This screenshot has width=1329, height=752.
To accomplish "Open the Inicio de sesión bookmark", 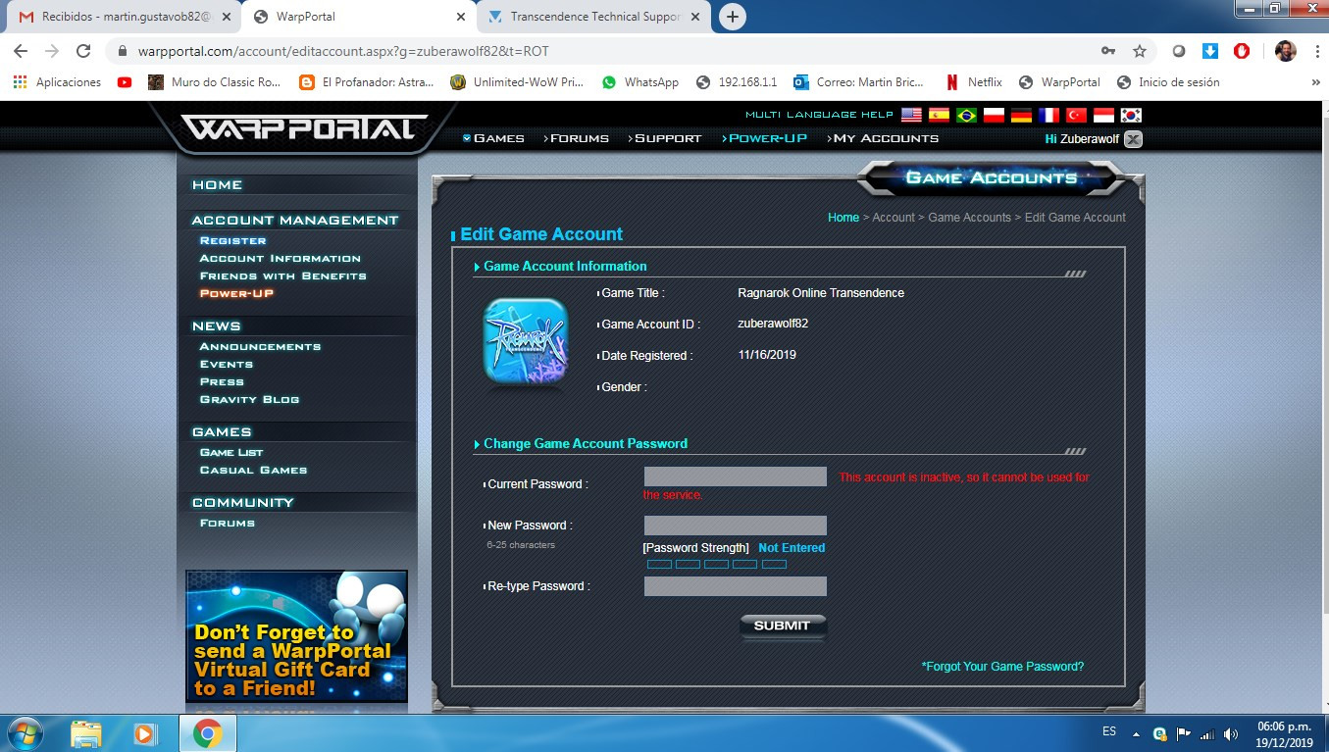I will pos(1168,82).
